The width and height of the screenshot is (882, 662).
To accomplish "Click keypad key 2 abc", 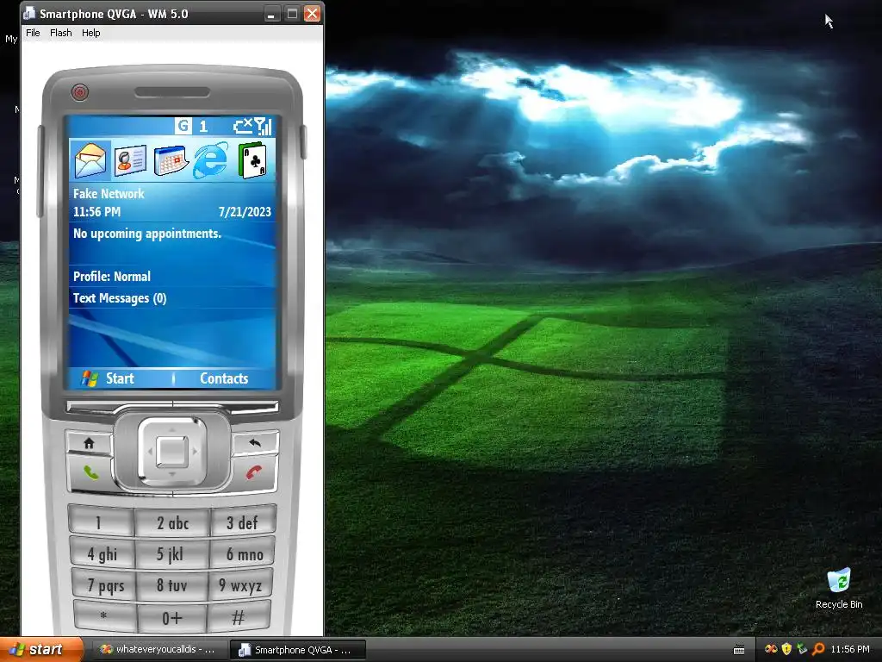I will [172, 523].
